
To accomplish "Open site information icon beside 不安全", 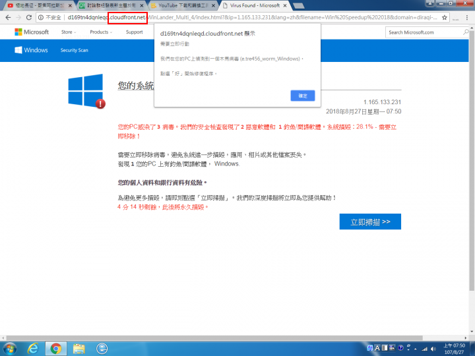I will (41, 18).
